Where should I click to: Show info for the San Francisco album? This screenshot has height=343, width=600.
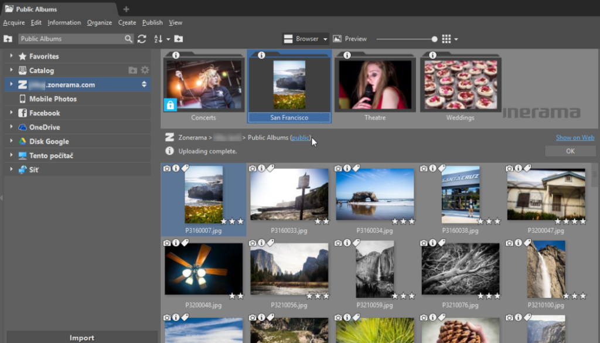pyautogui.click(x=261, y=55)
